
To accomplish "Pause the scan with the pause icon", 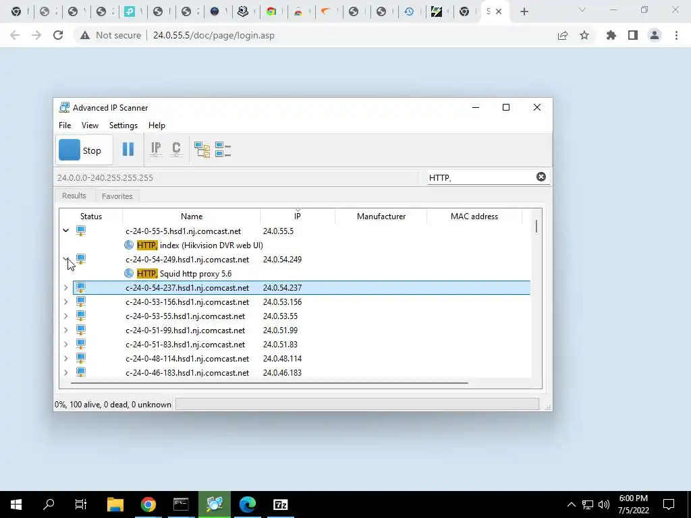I will (128, 149).
